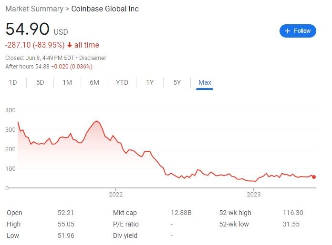Click the 2022 marker on chart axis
This screenshot has width=332, height=245.
pyautogui.click(x=116, y=194)
